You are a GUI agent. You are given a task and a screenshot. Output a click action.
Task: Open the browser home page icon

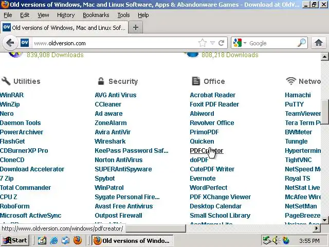319,43
